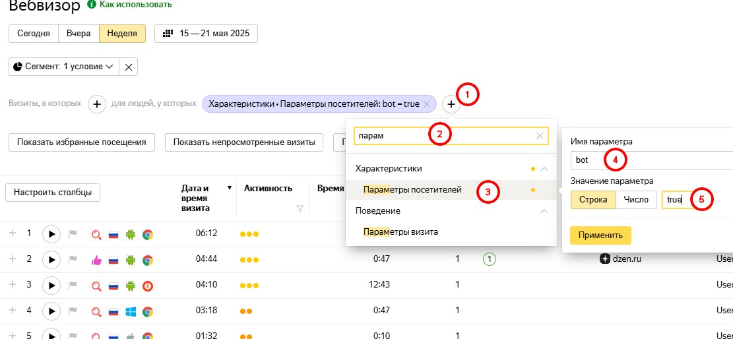Click the 12:43 duration cell
The image size is (733, 339).
[379, 284]
